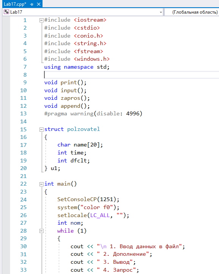The height and width of the screenshot is (274, 219).
Task: Click on <cstdio> header name
Action: point(87,28)
